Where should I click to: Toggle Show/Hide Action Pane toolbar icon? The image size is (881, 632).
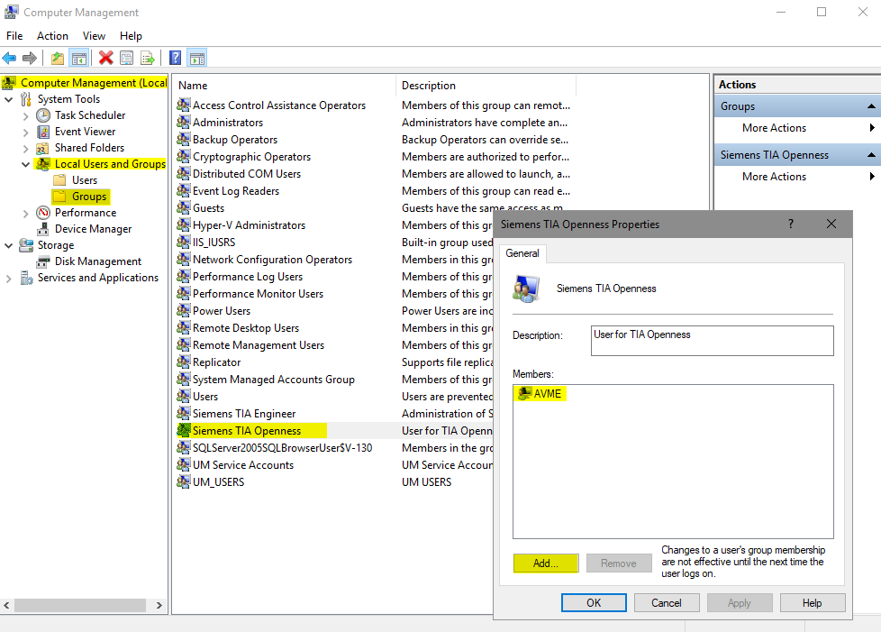pos(196,59)
